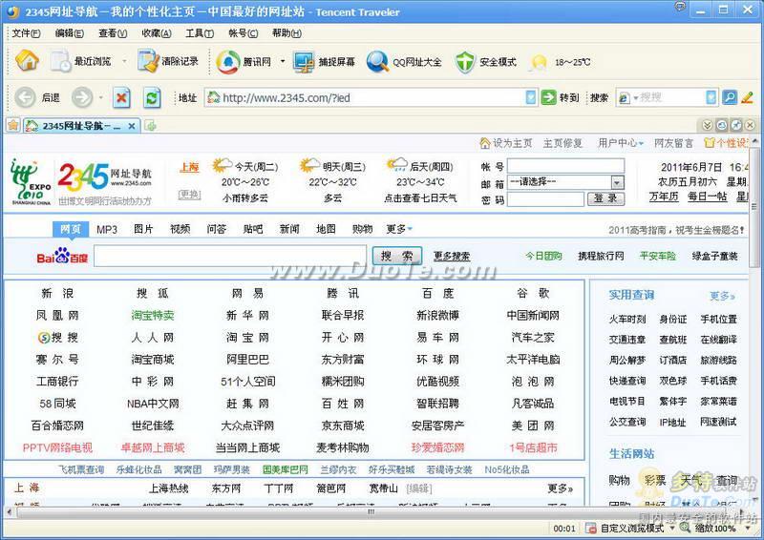The height and width of the screenshot is (540, 764).
Task: Click the address bar URL field
Action: click(x=366, y=97)
